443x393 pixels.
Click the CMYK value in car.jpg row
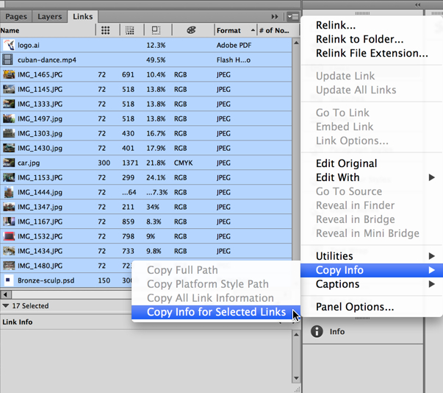[184, 163]
